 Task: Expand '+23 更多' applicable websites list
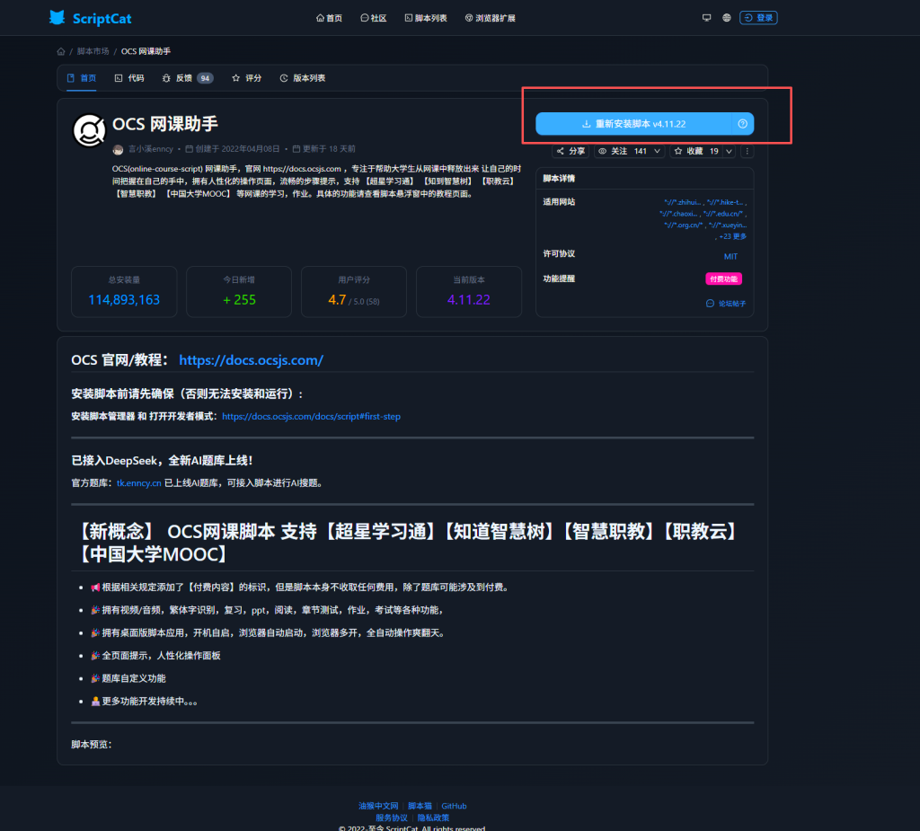(x=732, y=236)
